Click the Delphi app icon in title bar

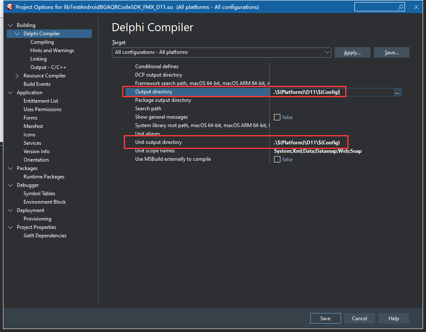click(10, 7)
